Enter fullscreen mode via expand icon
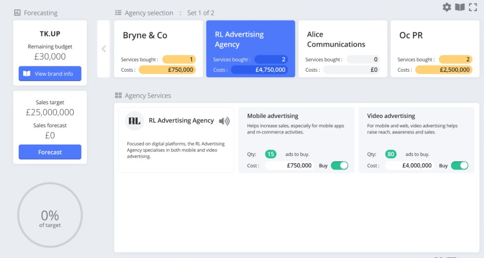484x258 pixels. (473, 7)
